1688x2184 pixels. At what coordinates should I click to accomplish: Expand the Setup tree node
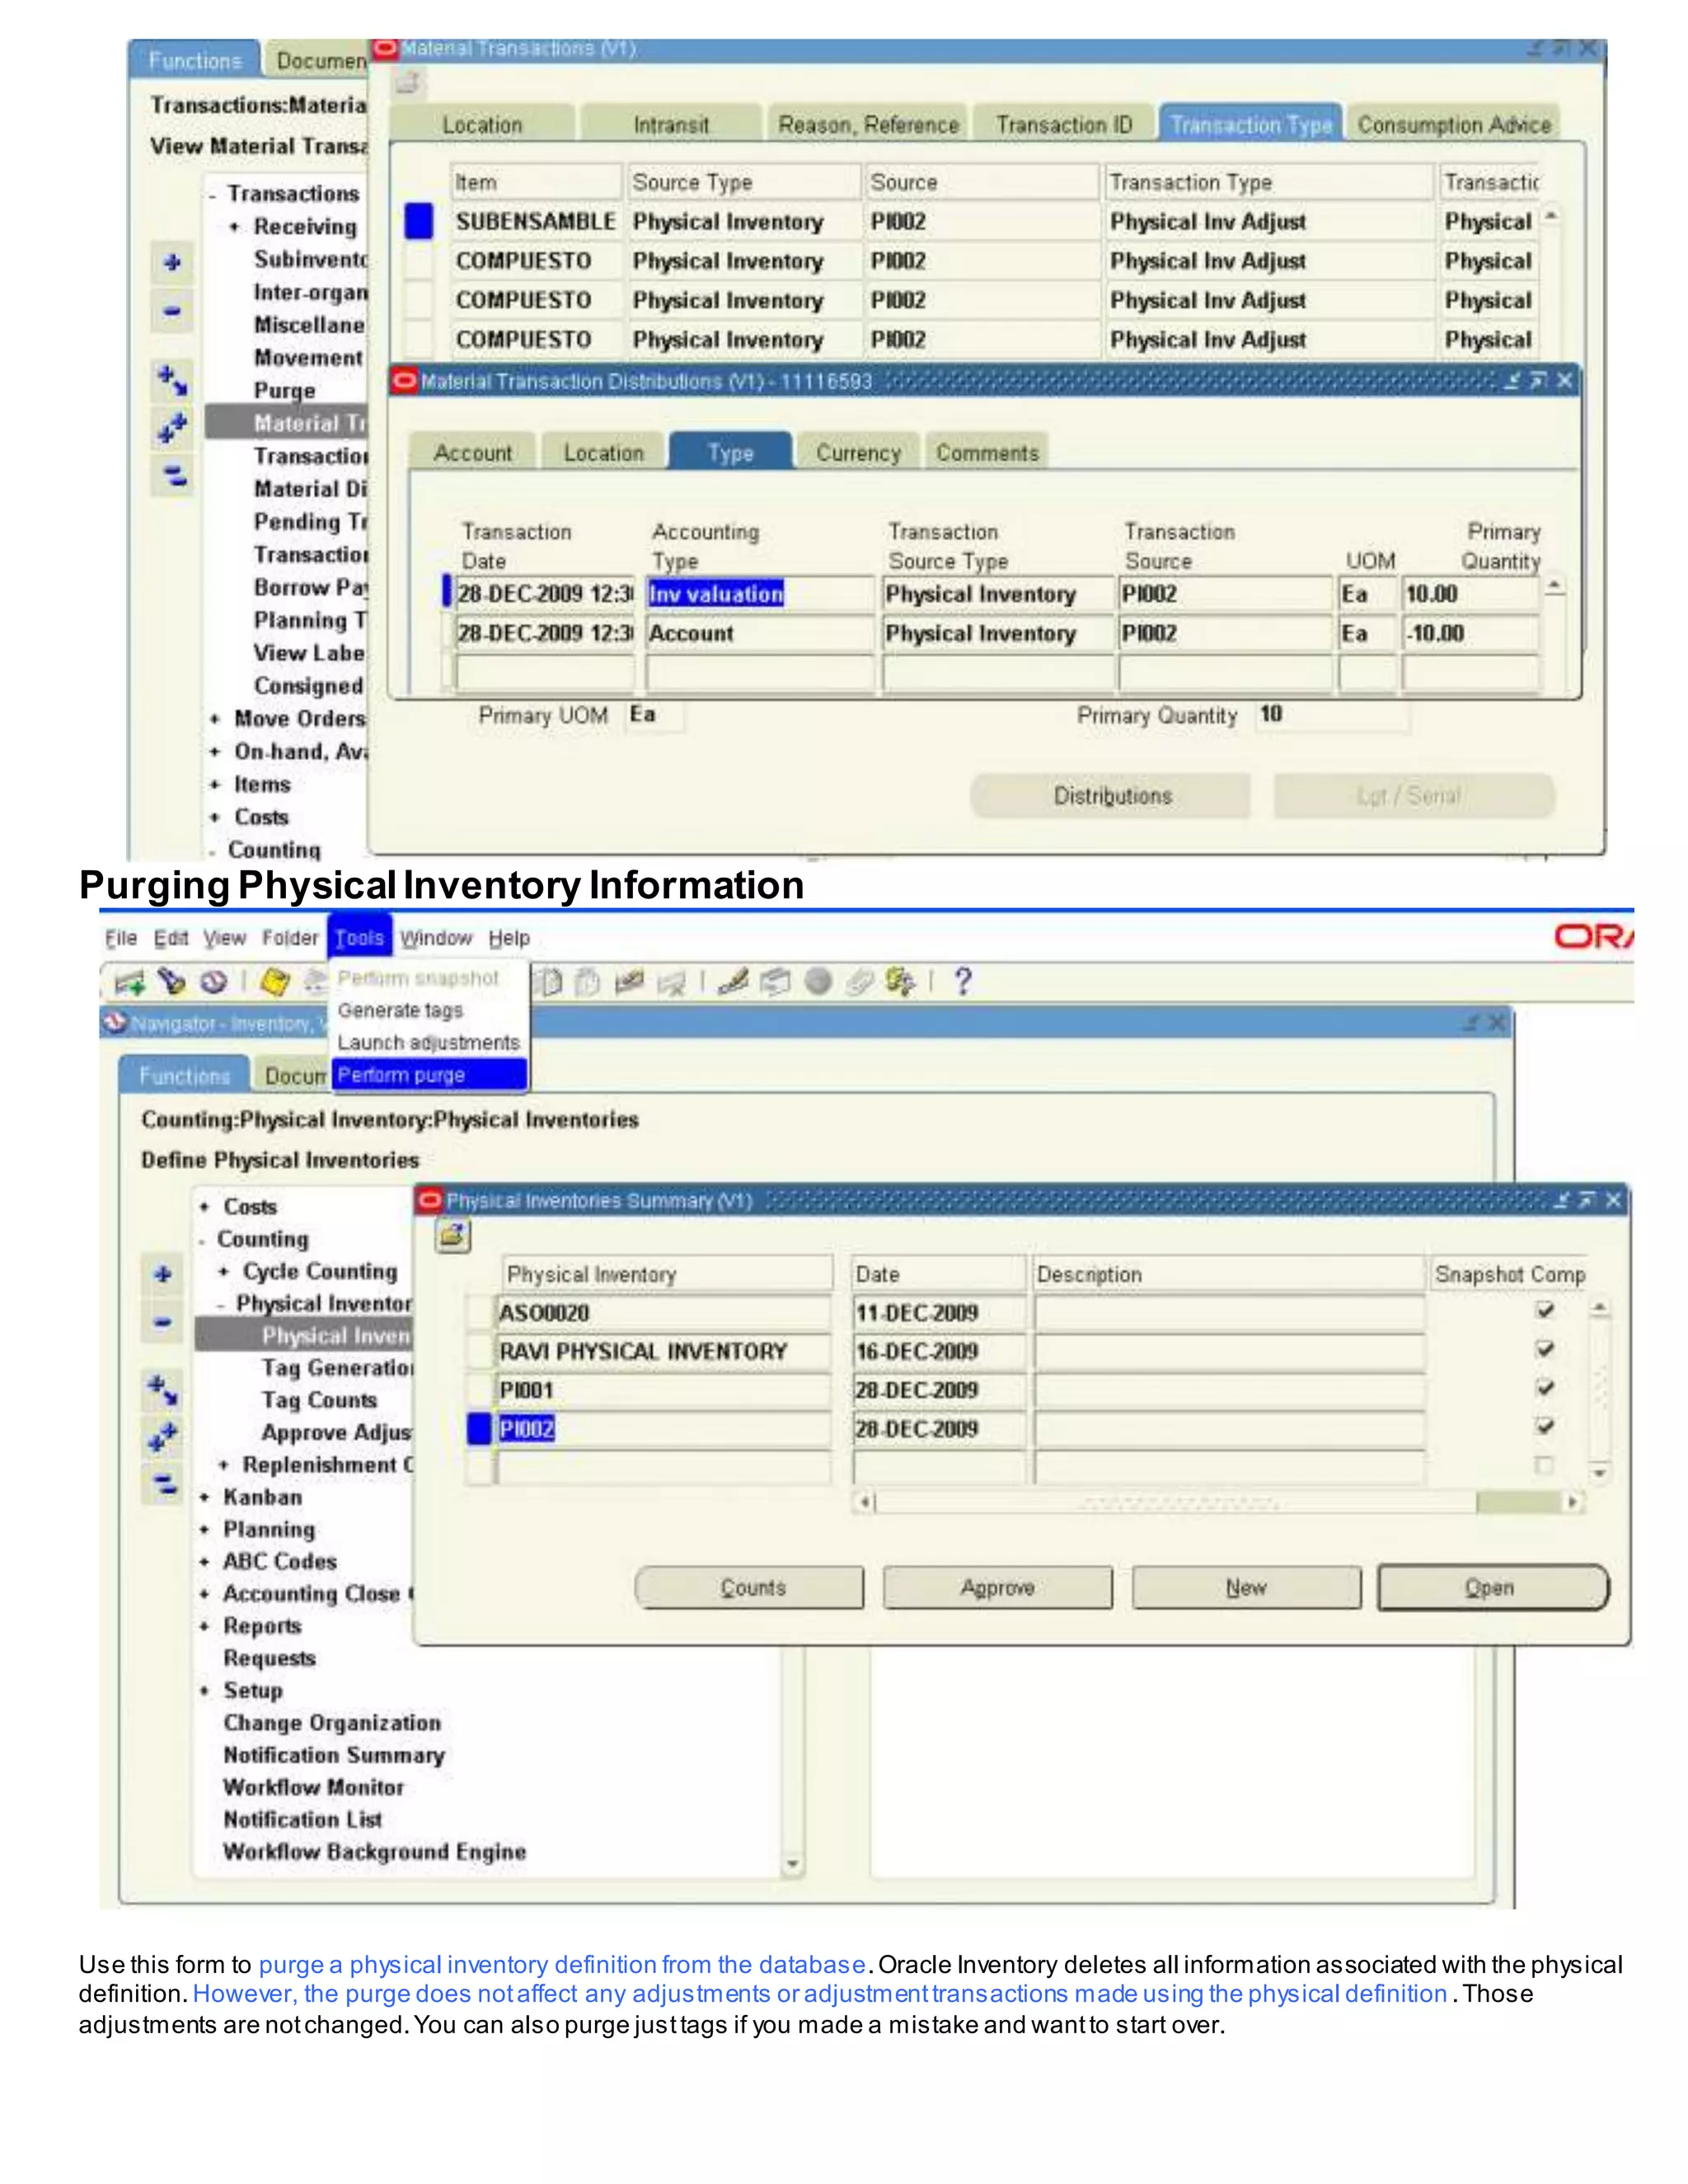[205, 1691]
